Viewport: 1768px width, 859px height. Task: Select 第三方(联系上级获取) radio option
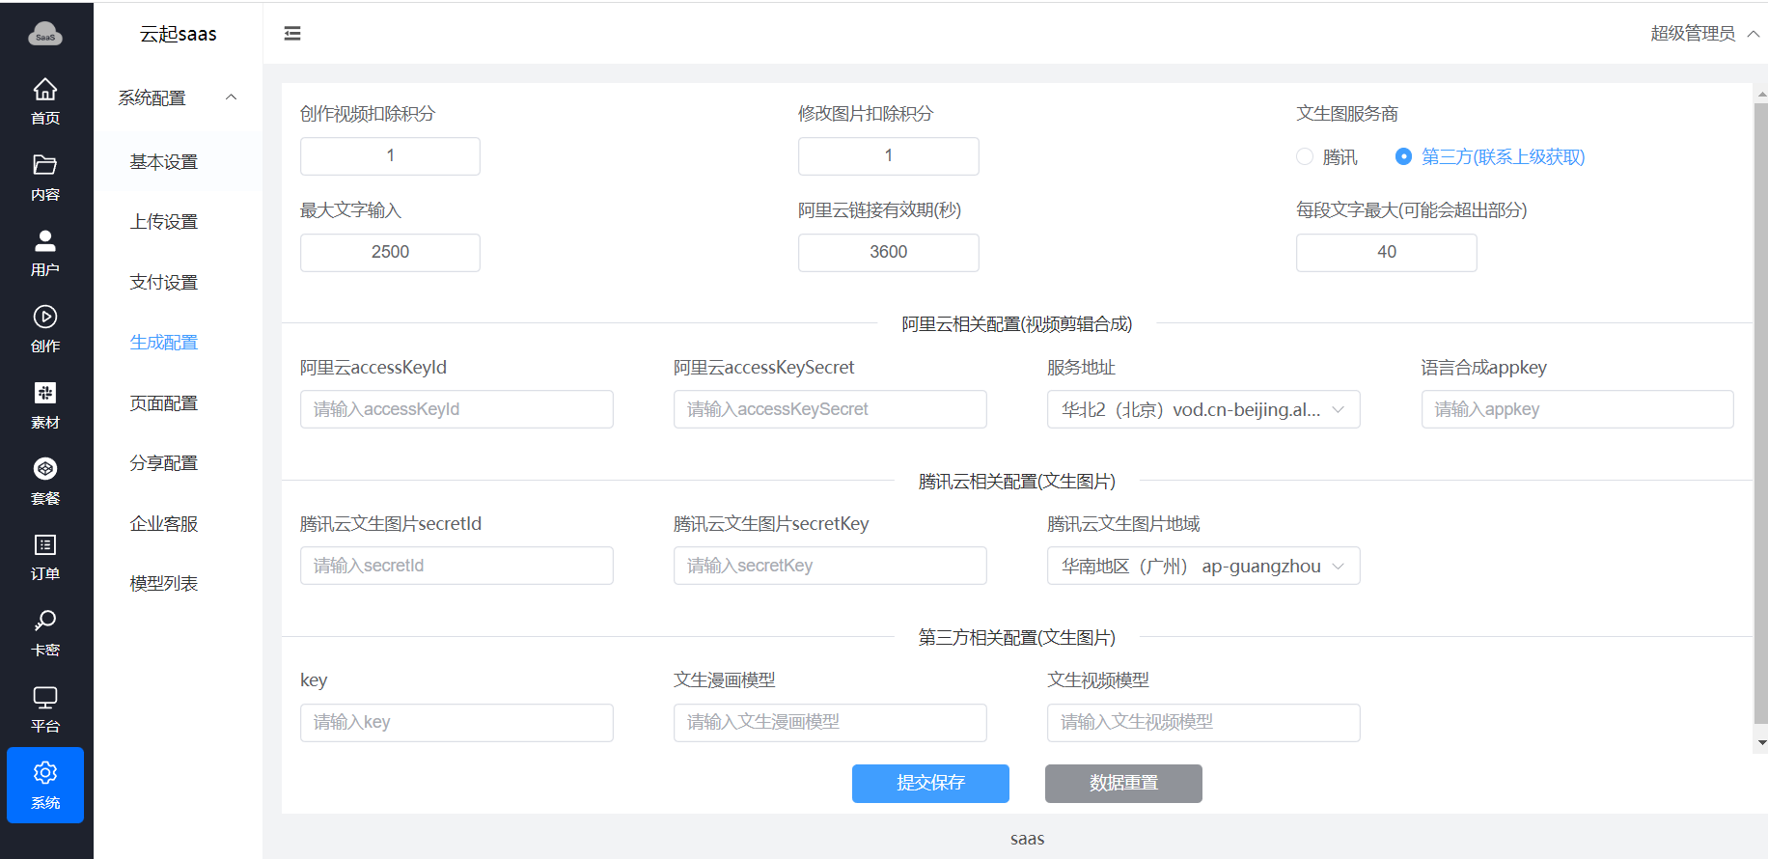(x=1490, y=156)
